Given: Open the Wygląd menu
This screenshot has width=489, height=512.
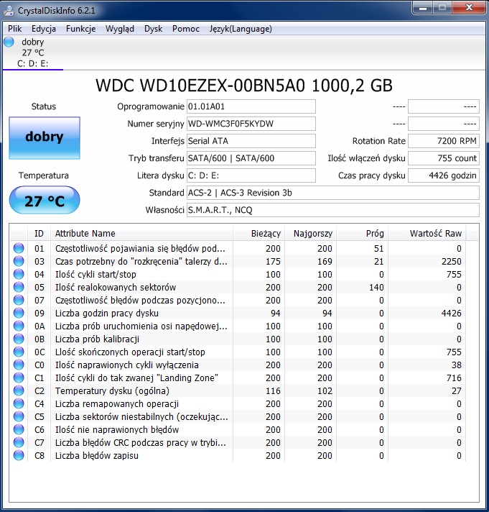Looking at the screenshot, I should (x=120, y=29).
